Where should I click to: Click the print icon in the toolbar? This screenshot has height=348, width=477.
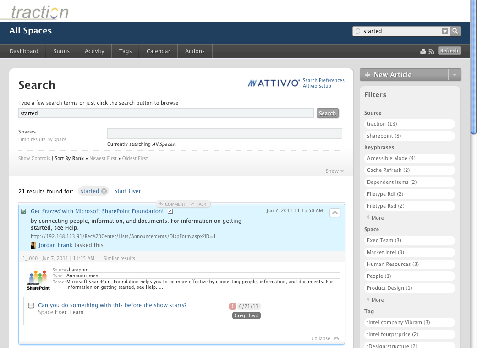(x=423, y=51)
